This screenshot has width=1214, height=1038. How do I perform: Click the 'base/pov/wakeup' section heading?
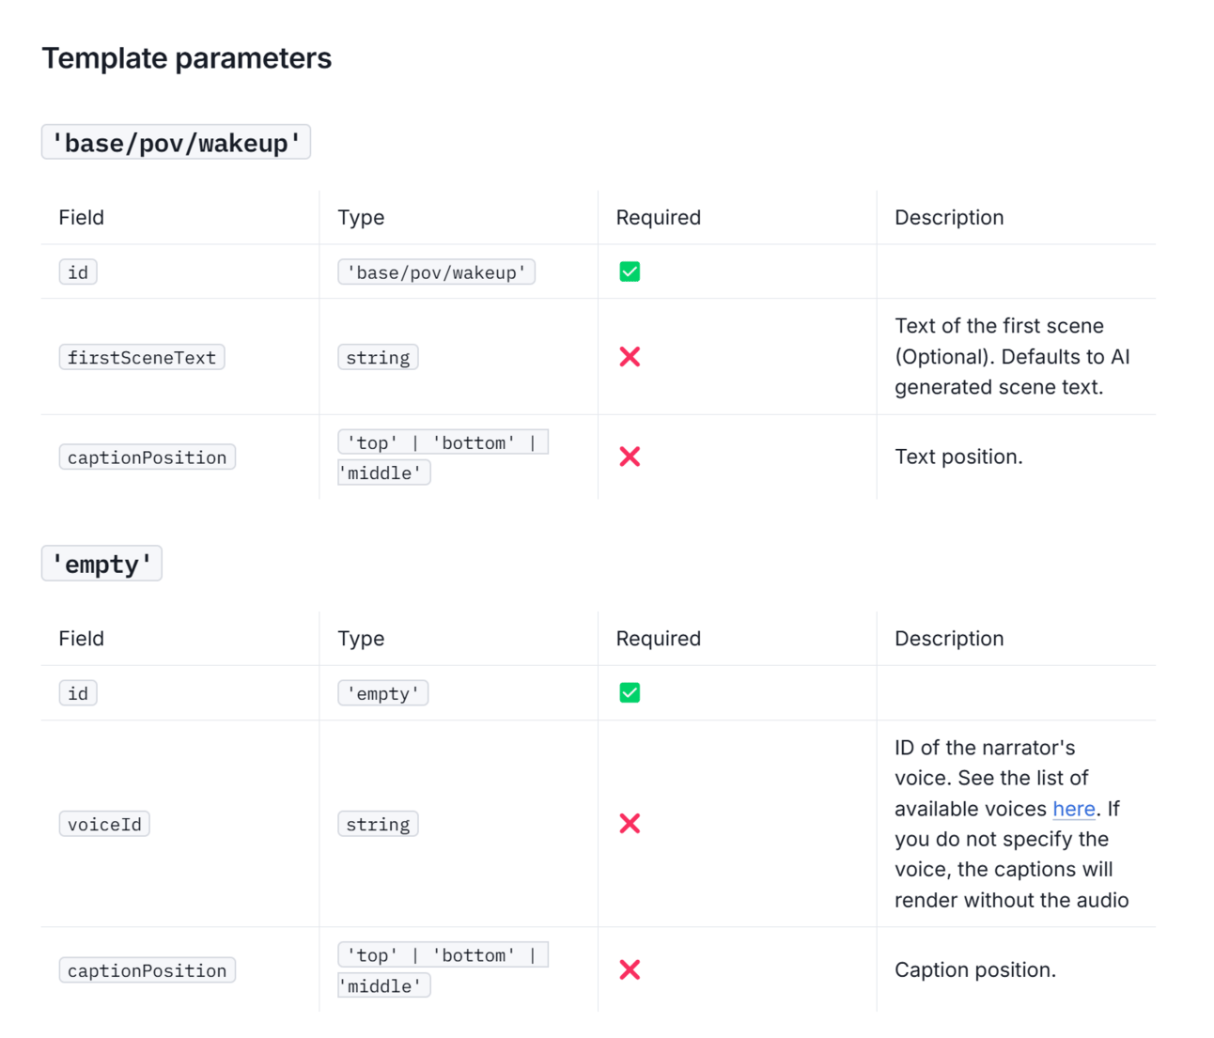click(x=176, y=143)
